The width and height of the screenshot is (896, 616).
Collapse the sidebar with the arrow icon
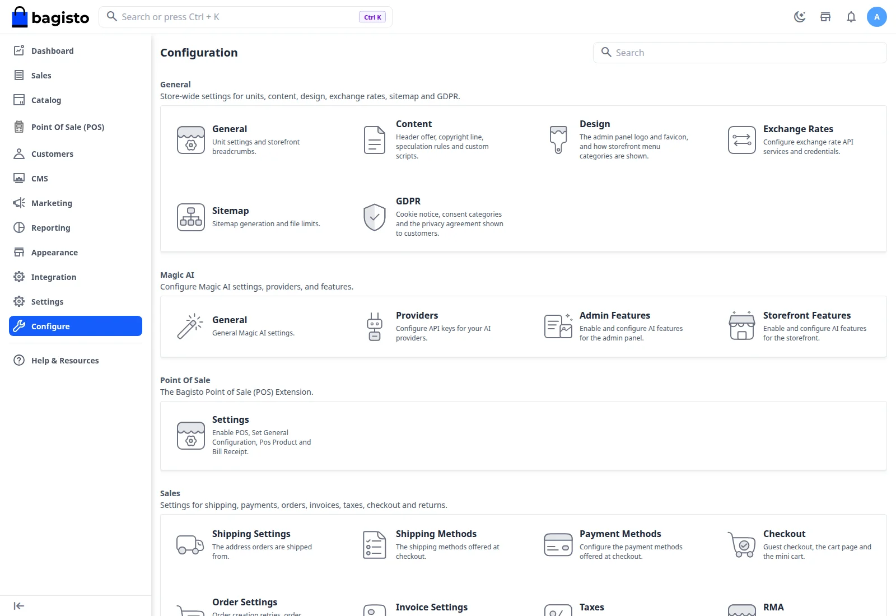19,606
